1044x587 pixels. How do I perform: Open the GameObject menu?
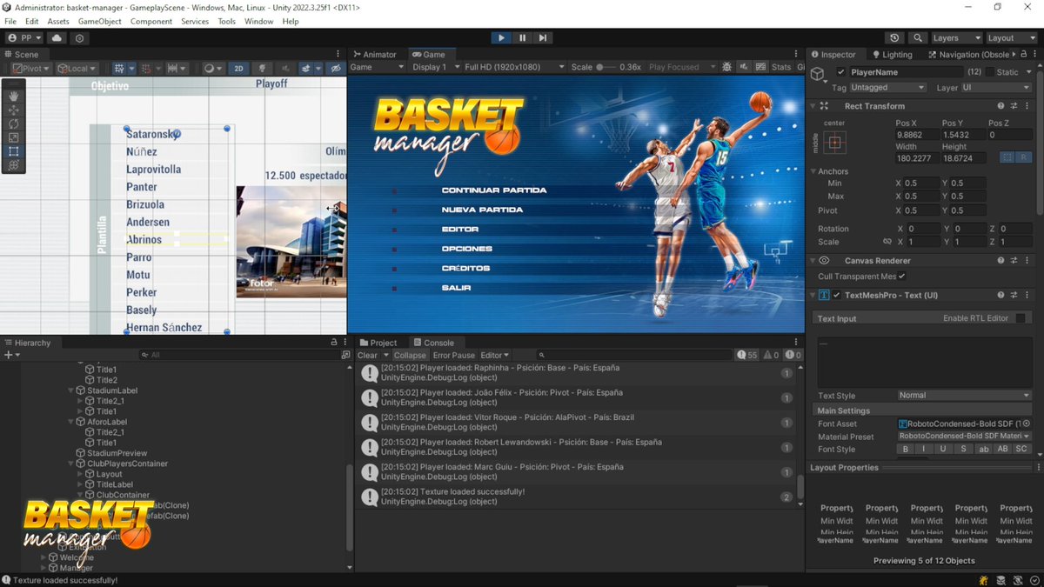(100, 21)
